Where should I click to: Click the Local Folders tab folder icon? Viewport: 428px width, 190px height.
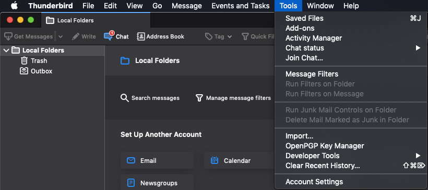click(50, 20)
